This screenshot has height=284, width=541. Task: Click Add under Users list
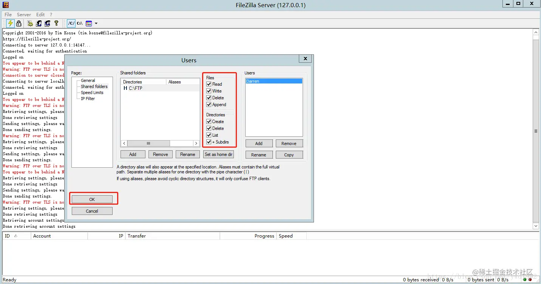pos(259,144)
